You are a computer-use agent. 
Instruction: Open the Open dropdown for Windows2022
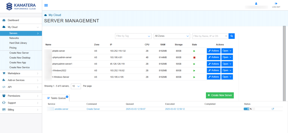point(227,70)
